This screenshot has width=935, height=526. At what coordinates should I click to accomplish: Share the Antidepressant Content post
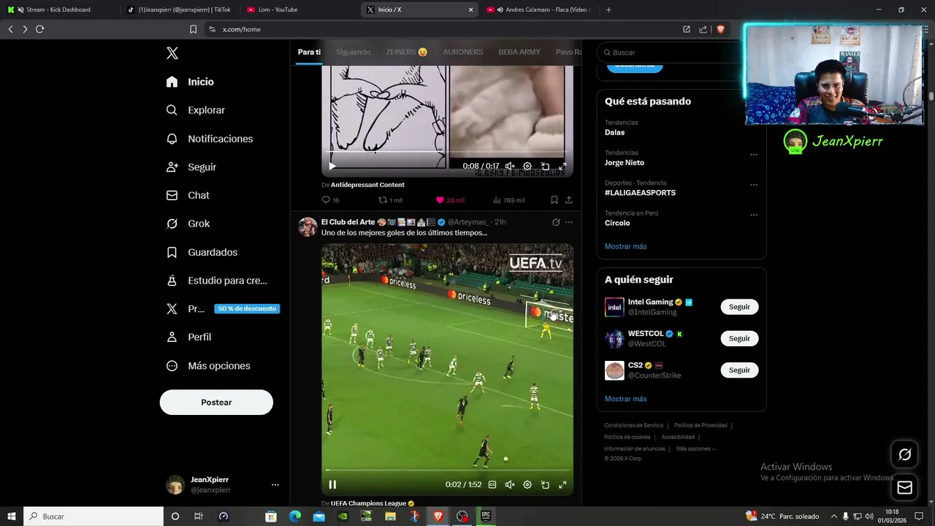pyautogui.click(x=569, y=200)
